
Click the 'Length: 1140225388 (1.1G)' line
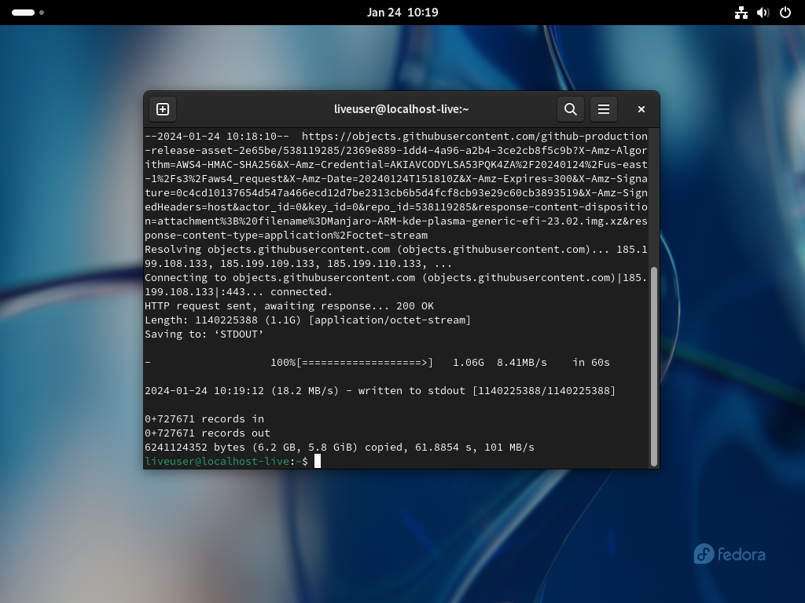click(307, 320)
